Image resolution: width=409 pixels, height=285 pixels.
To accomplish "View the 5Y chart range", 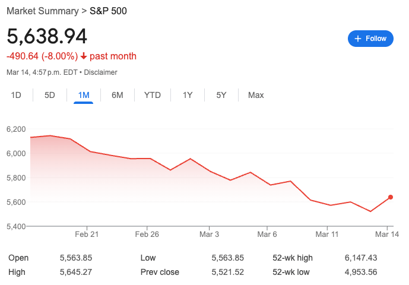I will (x=221, y=95).
